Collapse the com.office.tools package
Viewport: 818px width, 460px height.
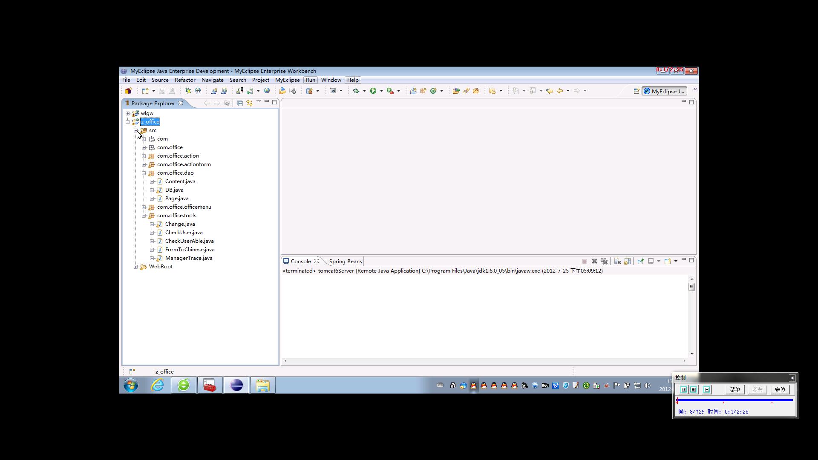click(144, 216)
